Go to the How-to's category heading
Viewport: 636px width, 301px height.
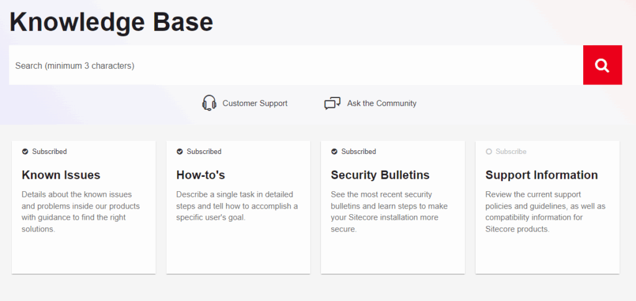tap(200, 175)
